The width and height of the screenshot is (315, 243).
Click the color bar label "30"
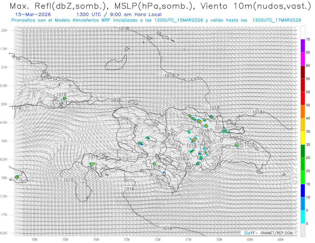pos(308,145)
